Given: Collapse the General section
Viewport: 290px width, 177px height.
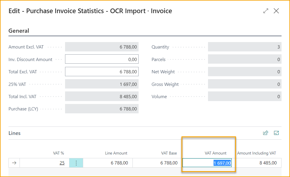Looking at the screenshot, I should (x=19, y=31).
